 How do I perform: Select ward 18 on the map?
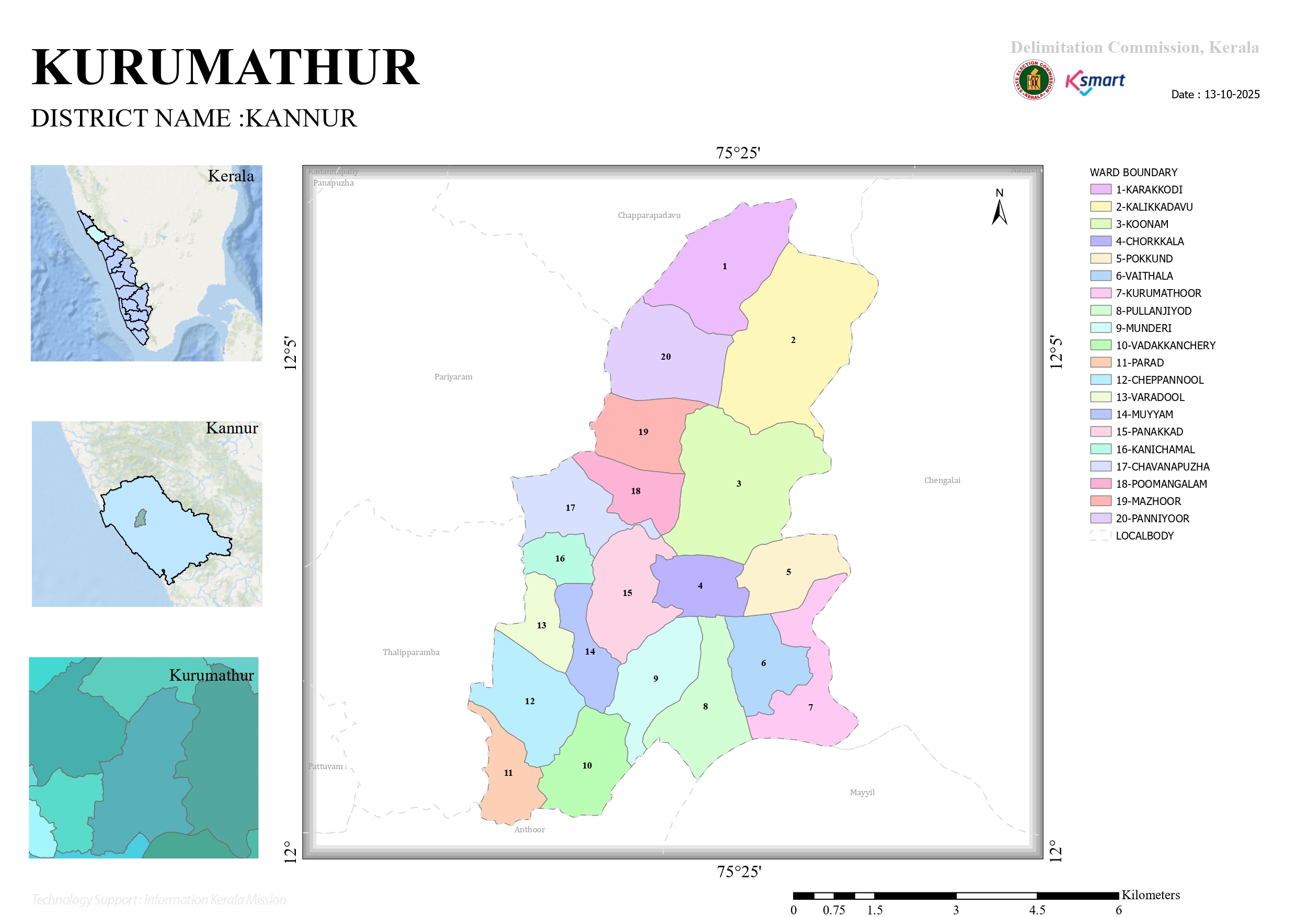click(x=636, y=491)
